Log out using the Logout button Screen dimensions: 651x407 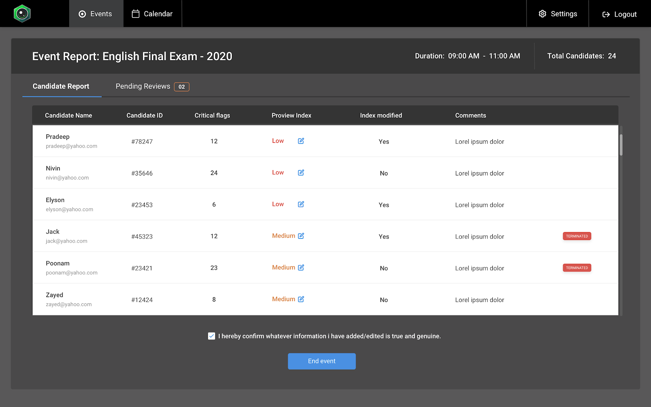619,14
